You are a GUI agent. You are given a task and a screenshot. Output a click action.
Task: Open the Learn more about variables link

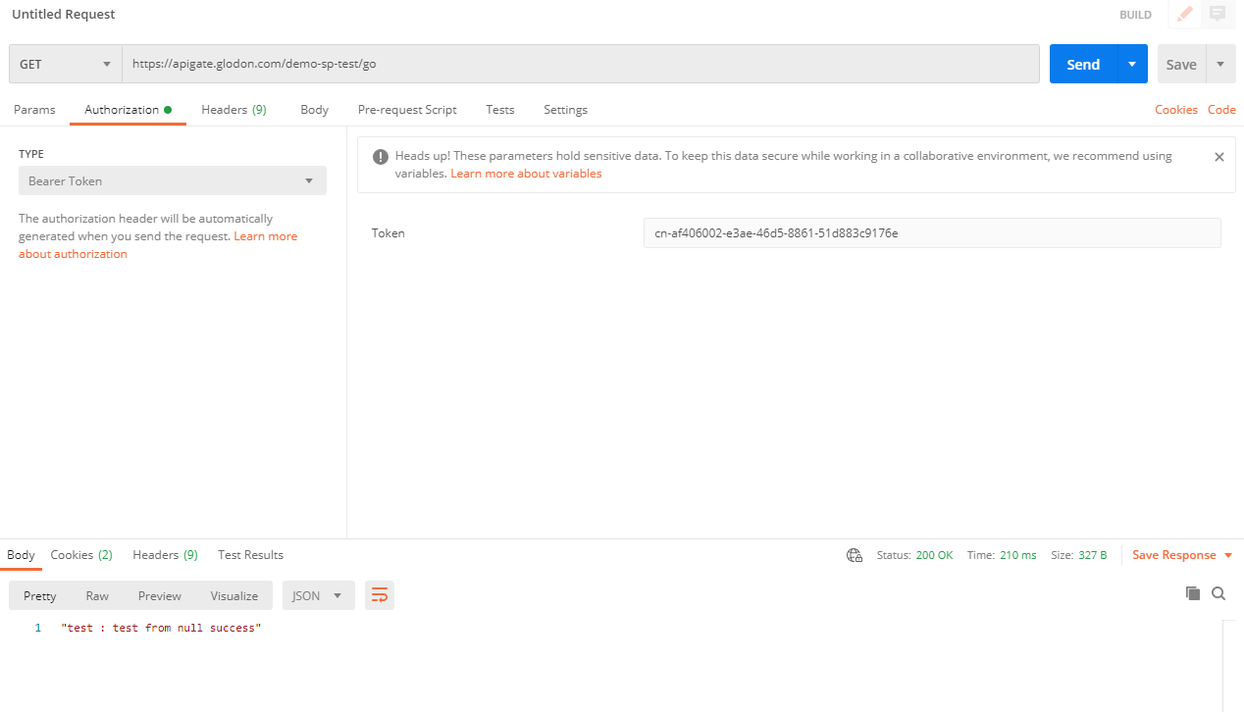[526, 174]
